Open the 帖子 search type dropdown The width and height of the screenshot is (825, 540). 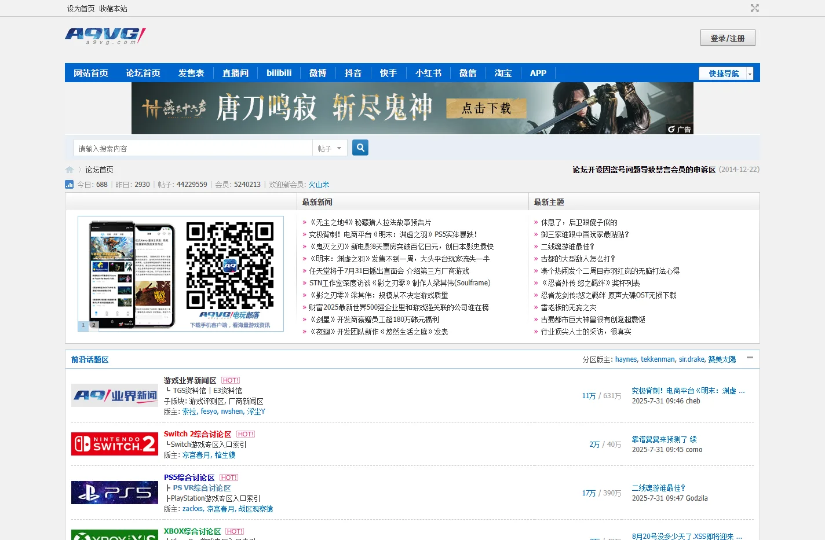pos(330,148)
